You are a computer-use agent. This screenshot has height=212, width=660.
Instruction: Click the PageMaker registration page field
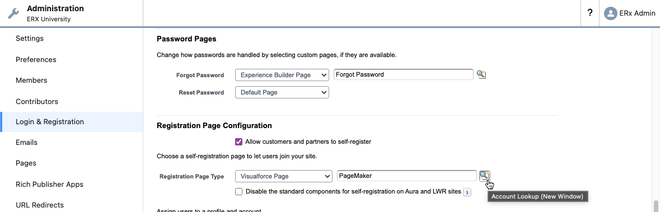point(407,176)
